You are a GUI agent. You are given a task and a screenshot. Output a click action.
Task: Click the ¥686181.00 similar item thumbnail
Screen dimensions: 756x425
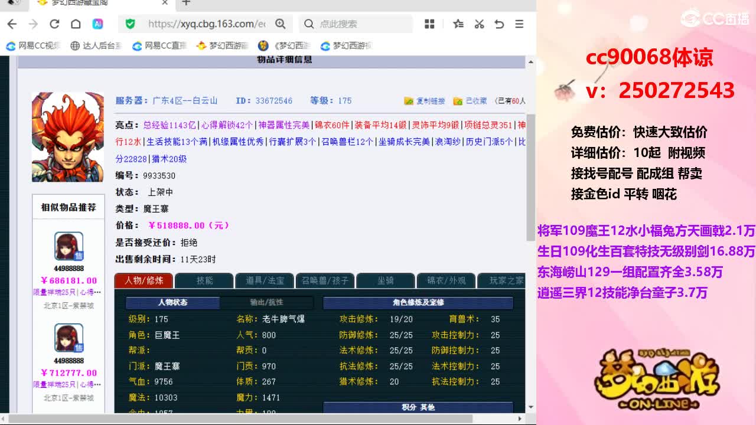[69, 246]
